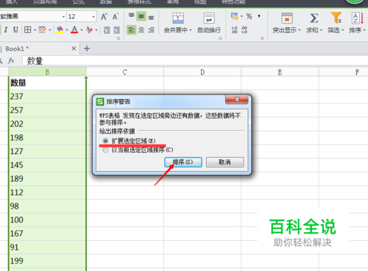The image size is (368, 271).
Task: Click the 排序(S) button in dialog
Action: tap(183, 162)
